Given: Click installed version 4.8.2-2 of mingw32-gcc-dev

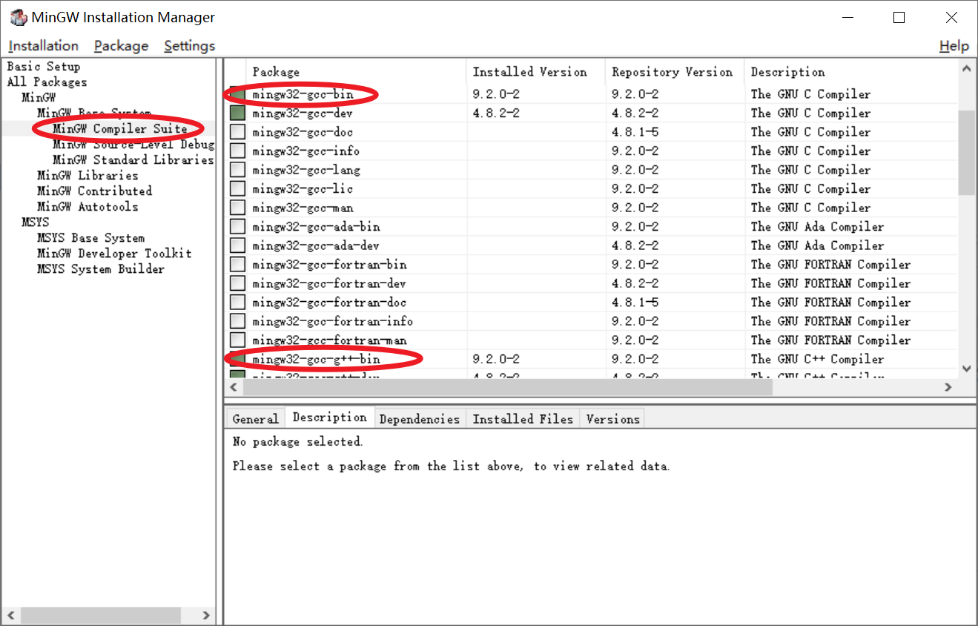Looking at the screenshot, I should (x=496, y=113).
